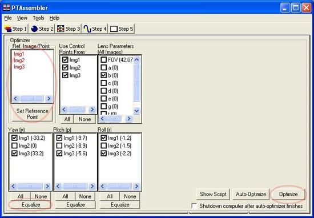Image resolution: width=314 pixels, height=218 pixels.
Task: Click the PTAssembler title bar icon
Action: 6,7
